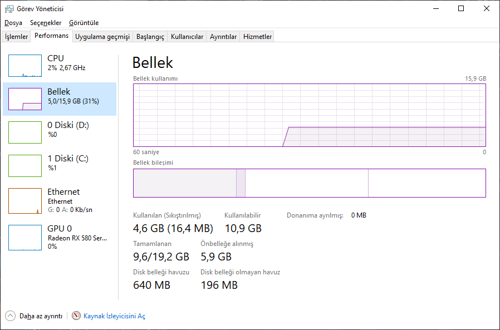Switch to the Ayrıntılar tab
Image resolution: width=500 pixels, height=330 pixels.
(x=223, y=37)
